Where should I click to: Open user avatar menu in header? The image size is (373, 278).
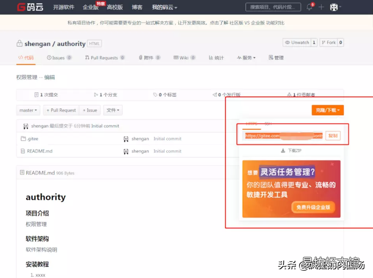click(x=336, y=7)
